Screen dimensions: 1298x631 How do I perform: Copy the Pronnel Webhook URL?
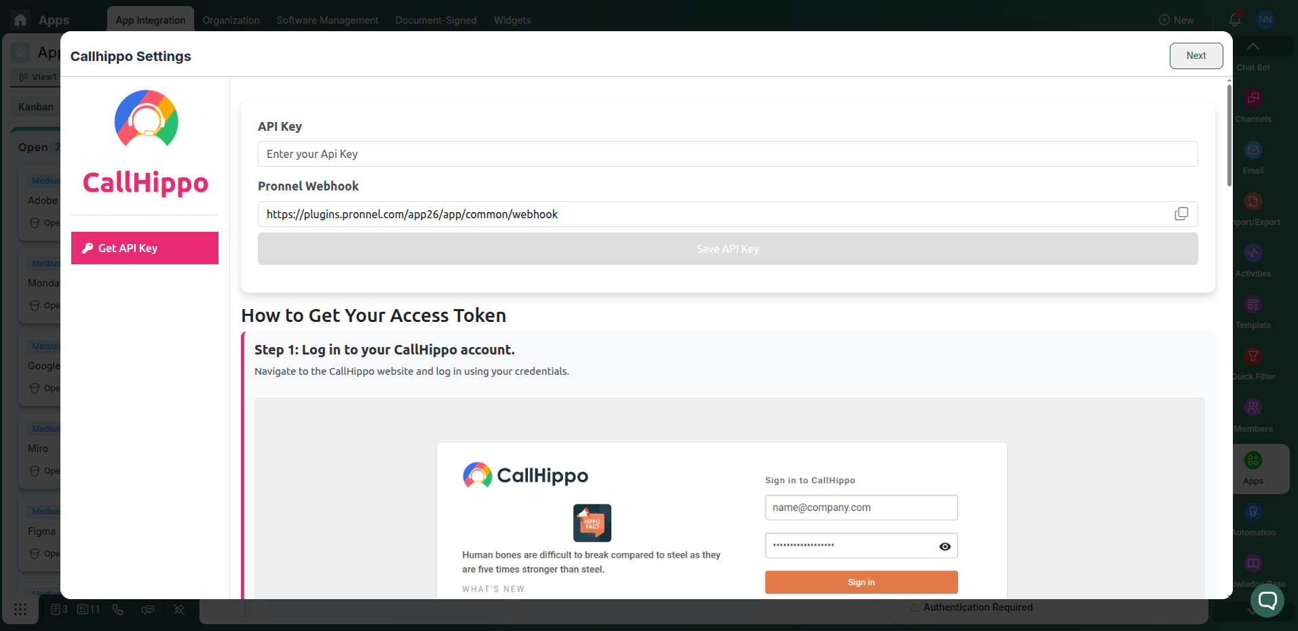pos(1182,213)
